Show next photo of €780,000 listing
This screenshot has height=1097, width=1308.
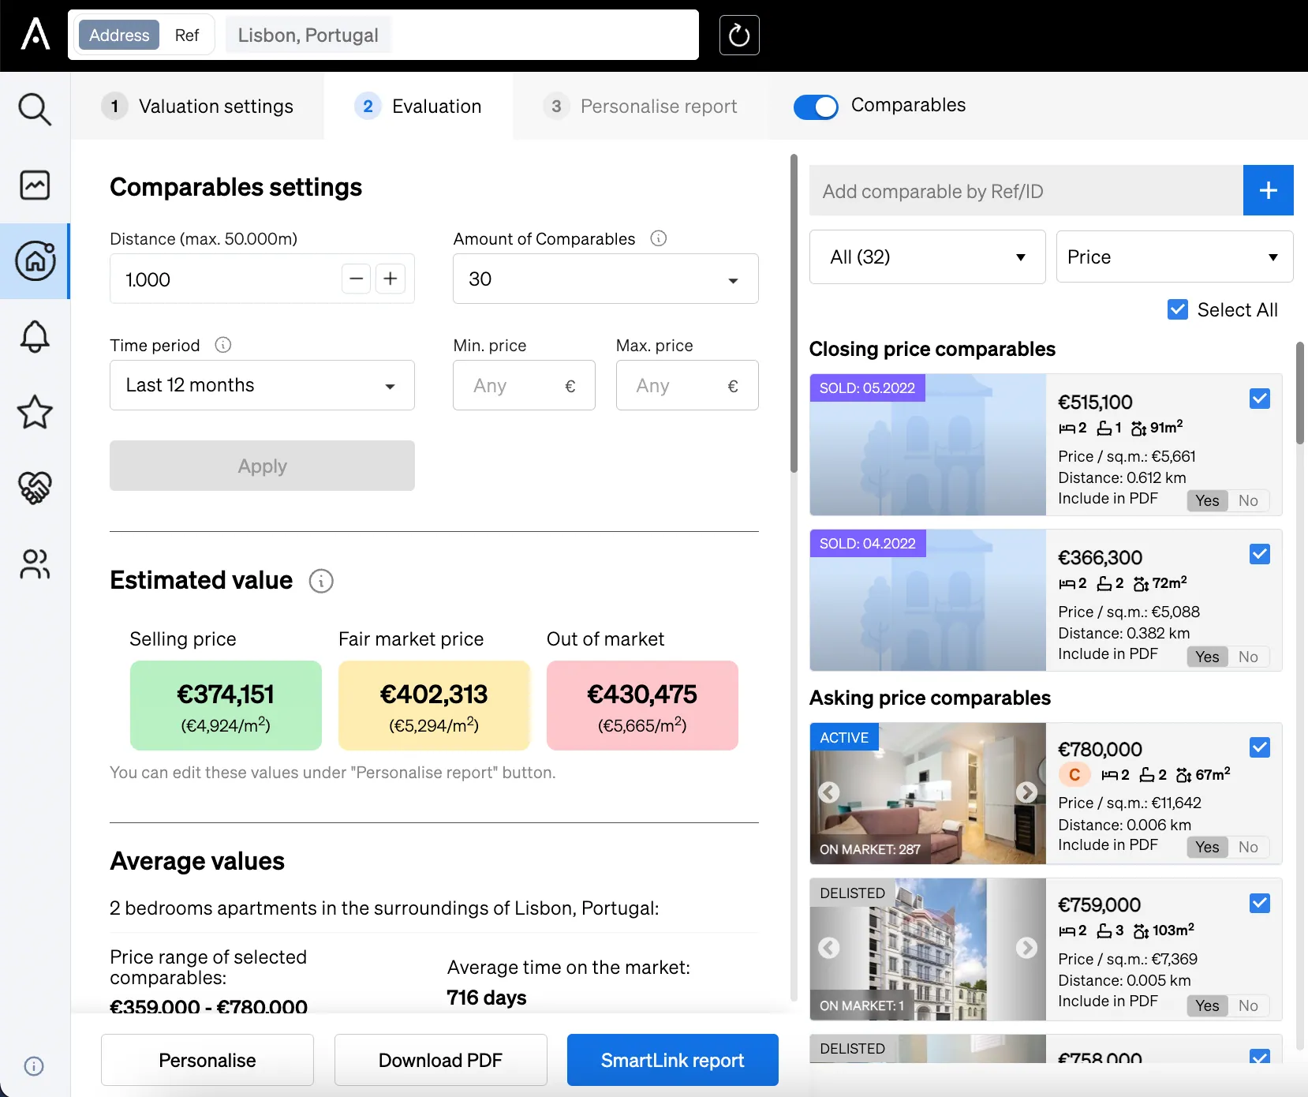tap(1026, 792)
